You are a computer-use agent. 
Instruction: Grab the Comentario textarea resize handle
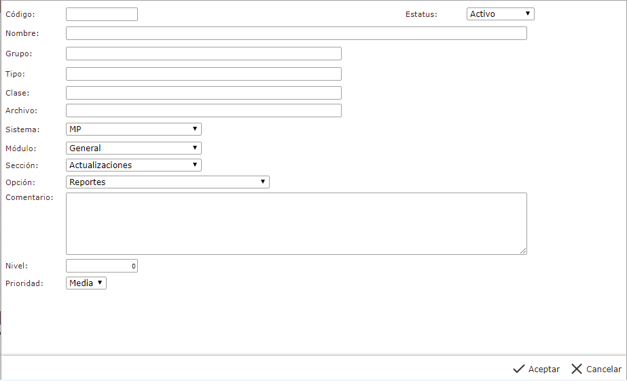click(x=523, y=251)
